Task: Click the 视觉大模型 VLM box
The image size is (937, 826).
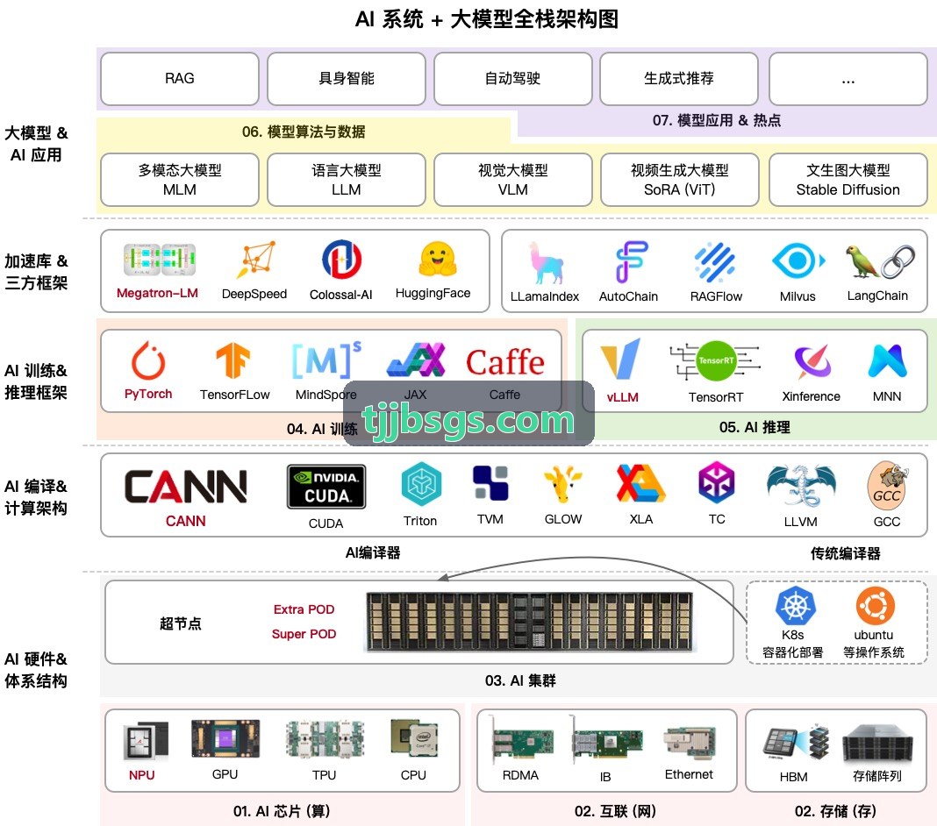Action: (512, 180)
